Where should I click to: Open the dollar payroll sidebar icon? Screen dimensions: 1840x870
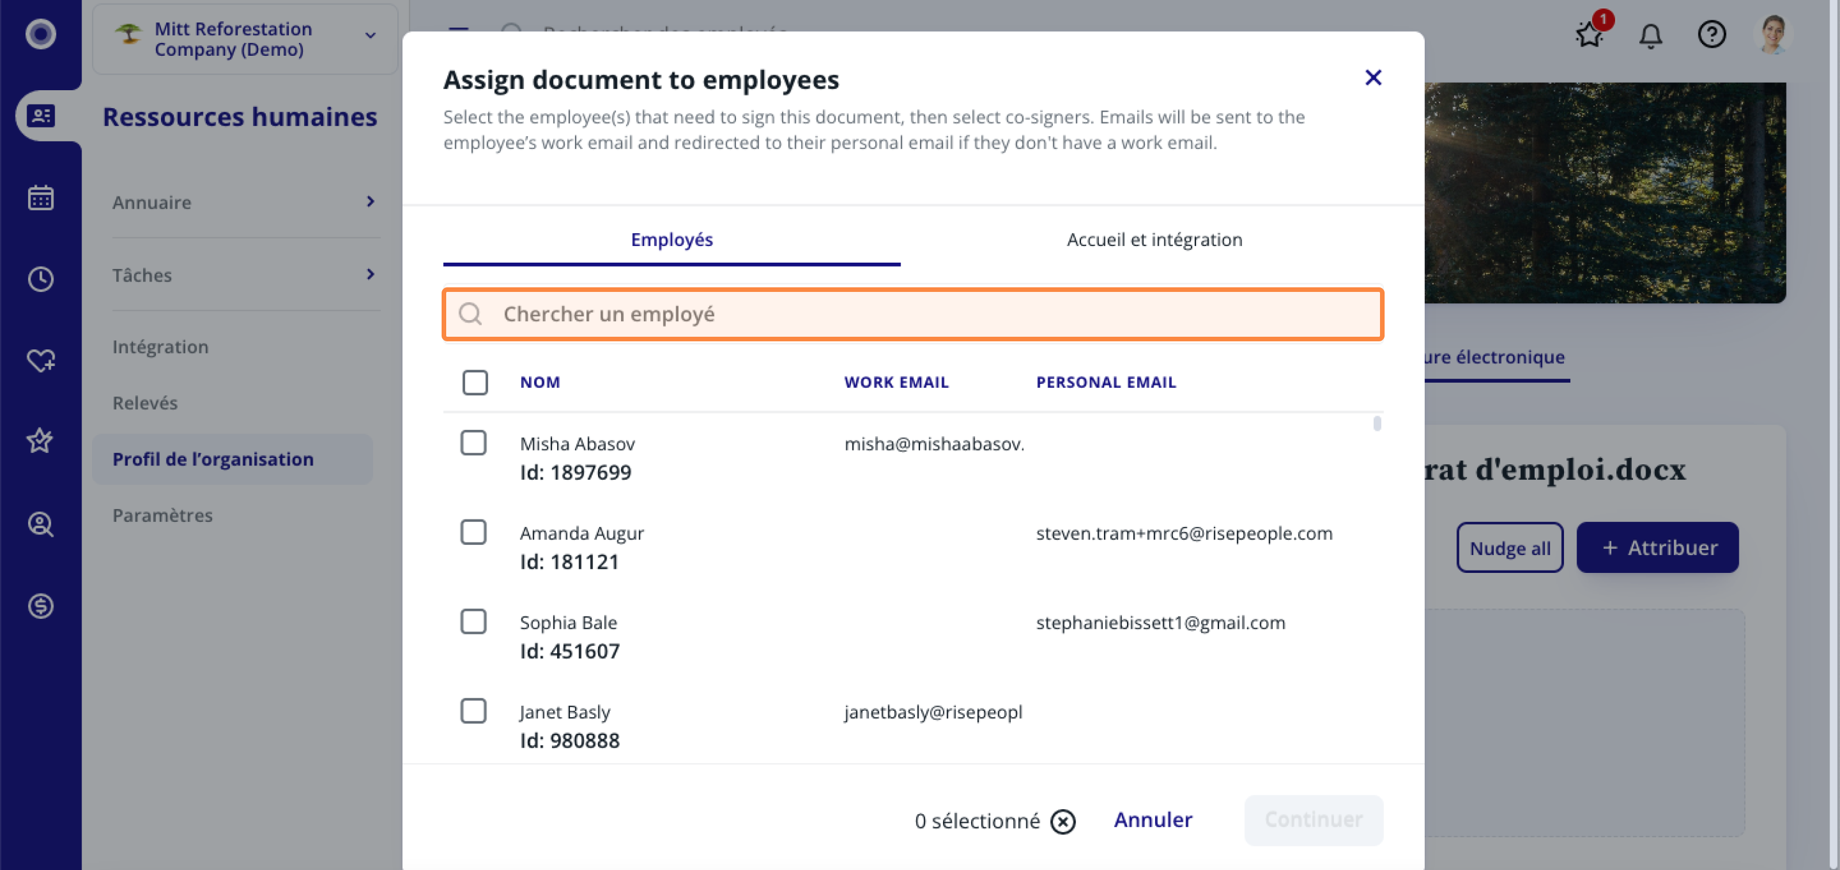[41, 606]
